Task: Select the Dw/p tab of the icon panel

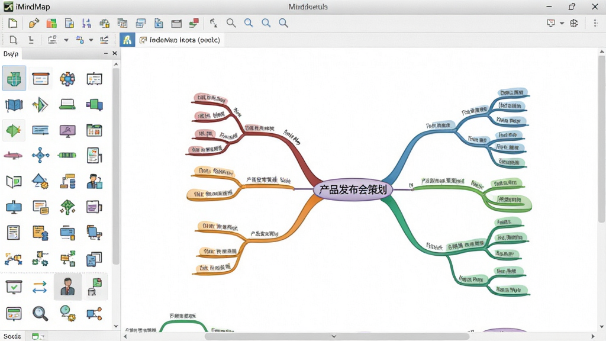Action: [x=11, y=54]
